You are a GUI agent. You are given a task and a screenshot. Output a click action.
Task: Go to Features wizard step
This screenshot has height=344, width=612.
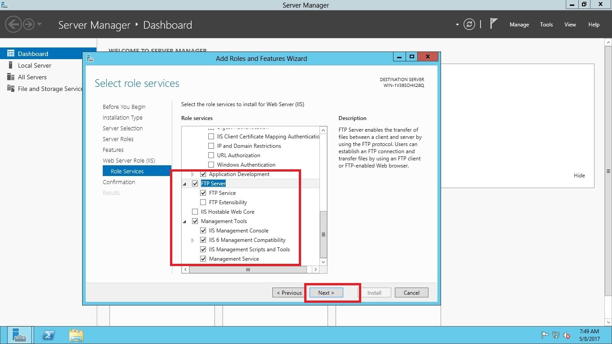[113, 150]
